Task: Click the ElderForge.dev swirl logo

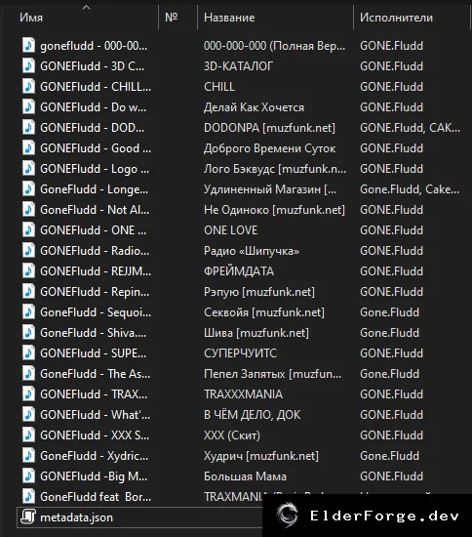Action: (x=288, y=515)
